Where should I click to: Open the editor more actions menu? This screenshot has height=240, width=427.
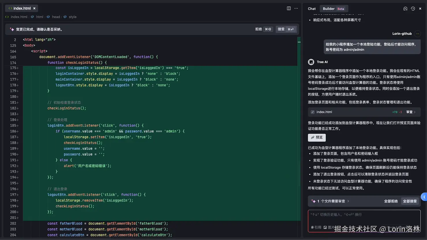(296, 8)
